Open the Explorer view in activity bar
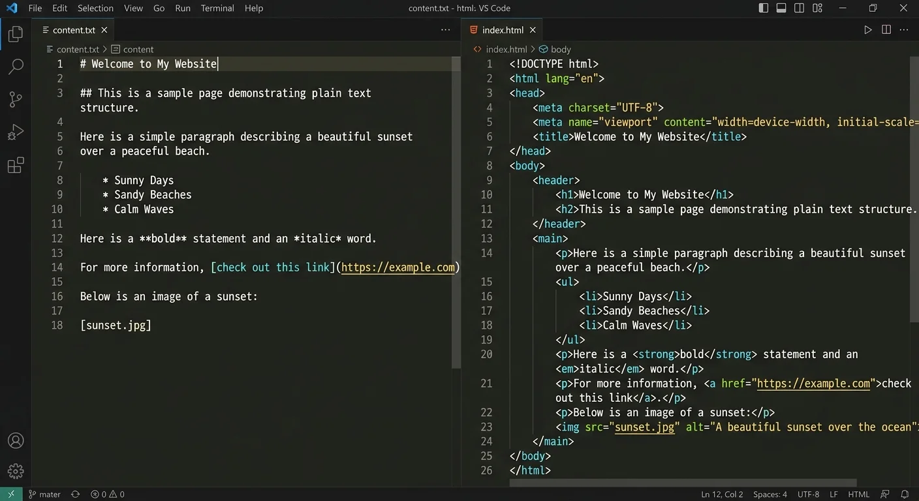The height and width of the screenshot is (501, 919). point(16,33)
